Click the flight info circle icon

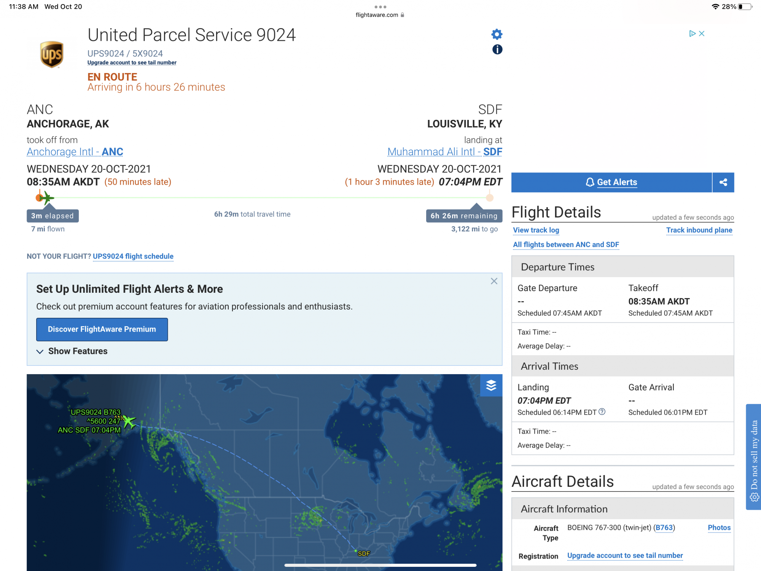(x=497, y=49)
